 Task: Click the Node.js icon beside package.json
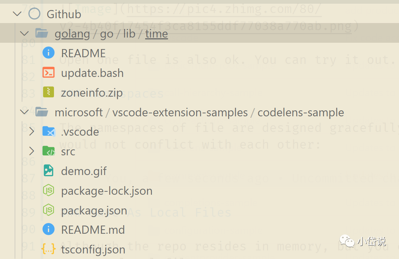tap(48, 210)
